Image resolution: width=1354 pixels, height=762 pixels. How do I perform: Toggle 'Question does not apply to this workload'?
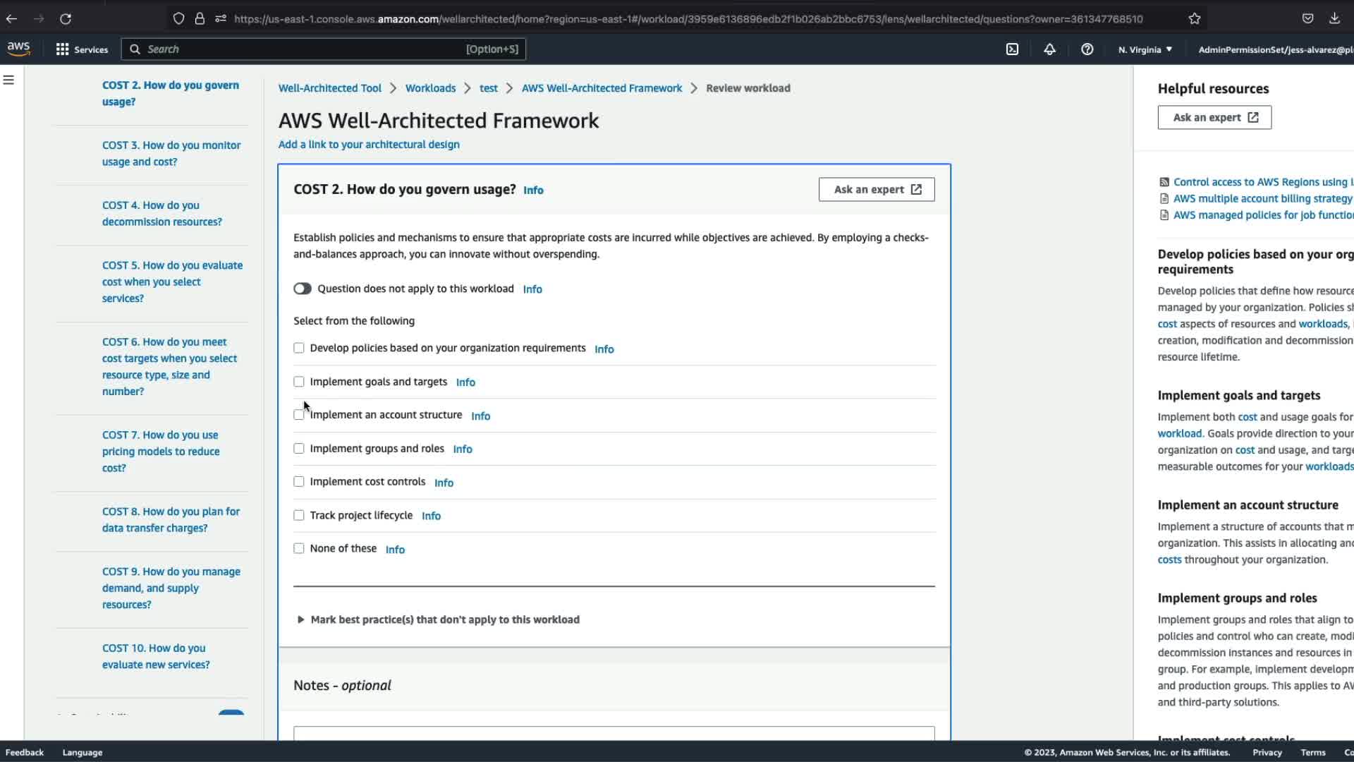coord(303,289)
